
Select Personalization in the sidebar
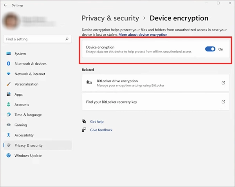[x=38, y=84]
